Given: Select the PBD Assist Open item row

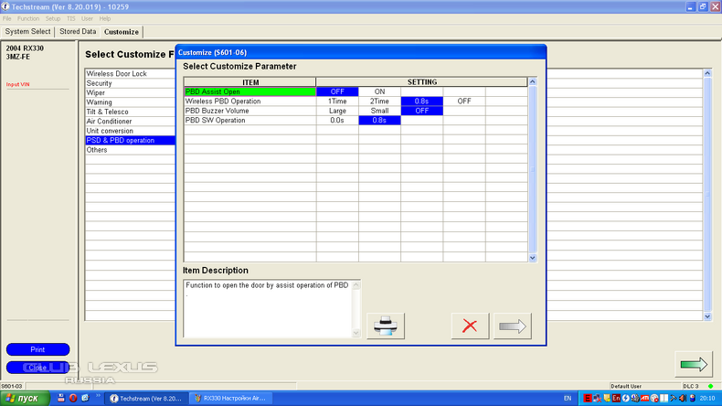Looking at the screenshot, I should click(x=250, y=91).
